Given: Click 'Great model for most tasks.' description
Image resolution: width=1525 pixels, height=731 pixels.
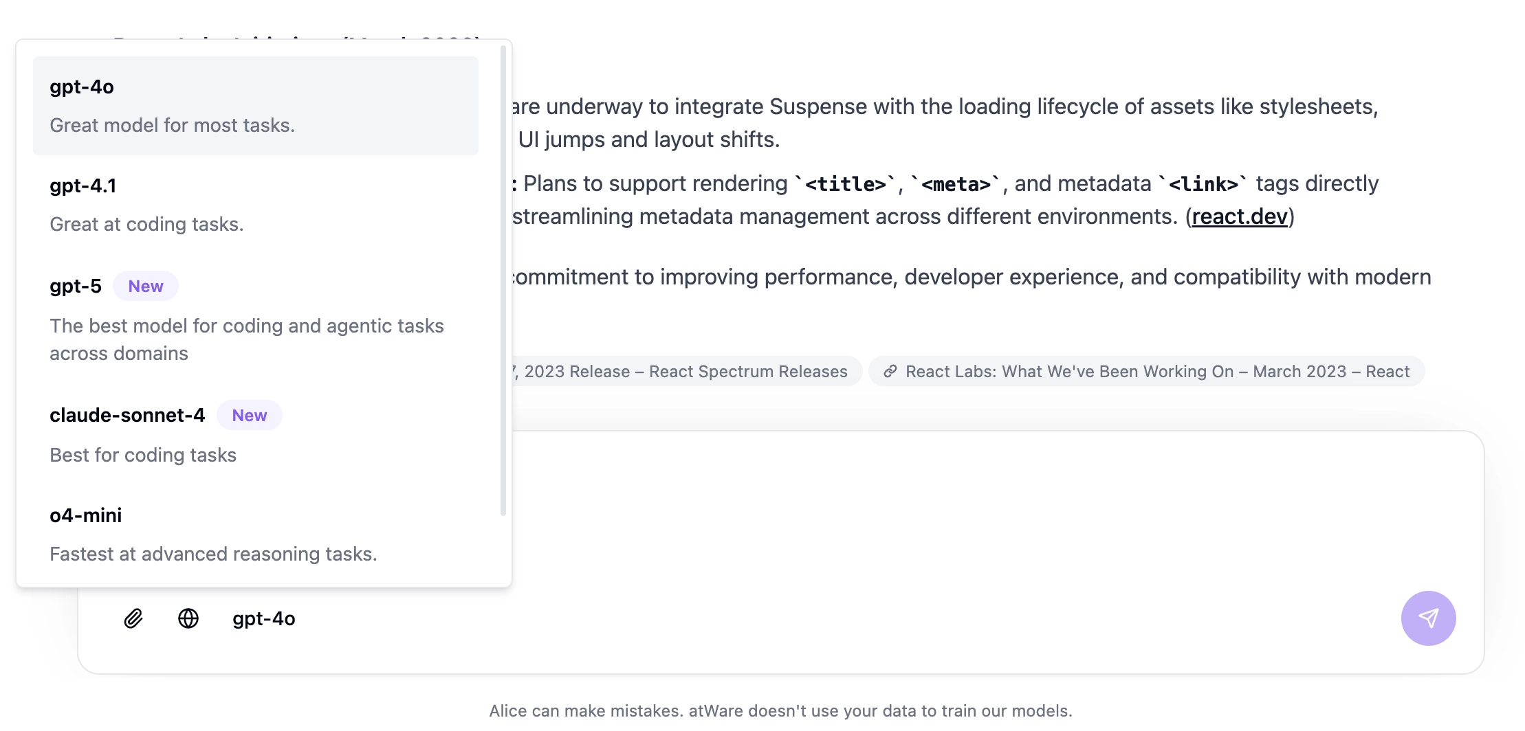Looking at the screenshot, I should tap(173, 125).
